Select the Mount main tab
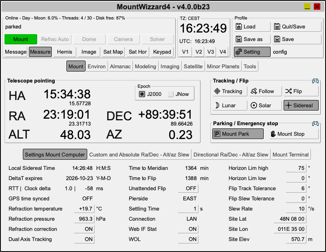 click(76, 66)
